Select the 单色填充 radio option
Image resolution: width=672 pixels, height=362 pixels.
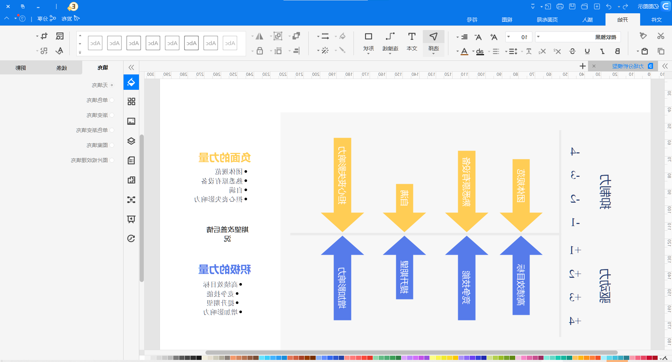pos(112,100)
